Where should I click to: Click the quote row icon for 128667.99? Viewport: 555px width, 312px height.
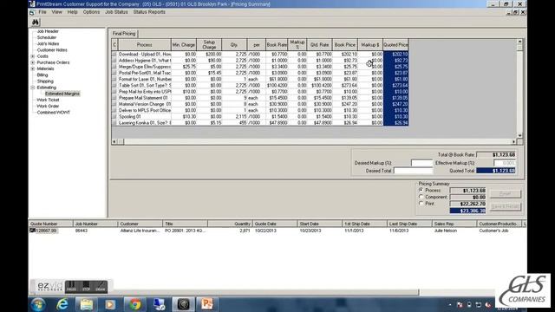pos(32,231)
